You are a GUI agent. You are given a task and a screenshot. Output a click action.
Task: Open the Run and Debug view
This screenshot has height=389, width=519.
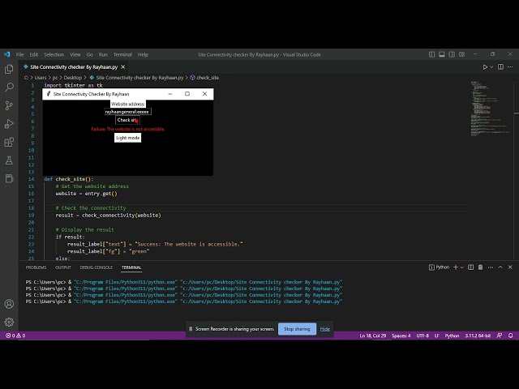tap(9, 124)
